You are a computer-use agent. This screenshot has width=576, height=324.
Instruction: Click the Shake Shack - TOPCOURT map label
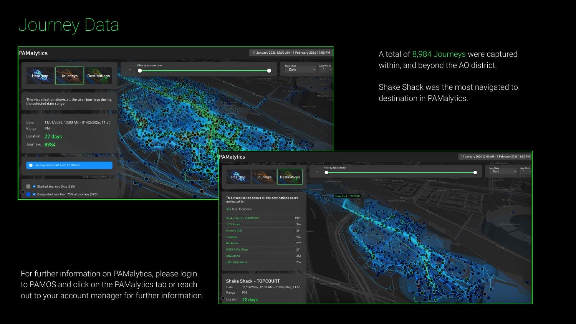(x=348, y=196)
